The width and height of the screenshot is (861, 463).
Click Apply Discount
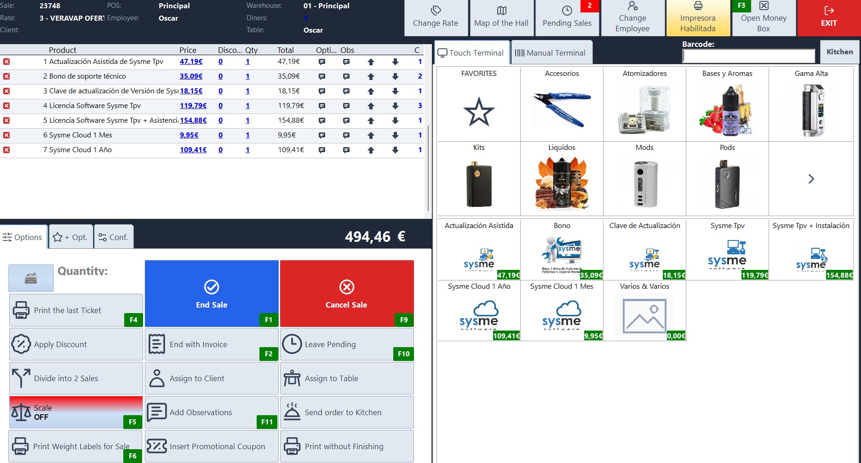[x=76, y=344]
